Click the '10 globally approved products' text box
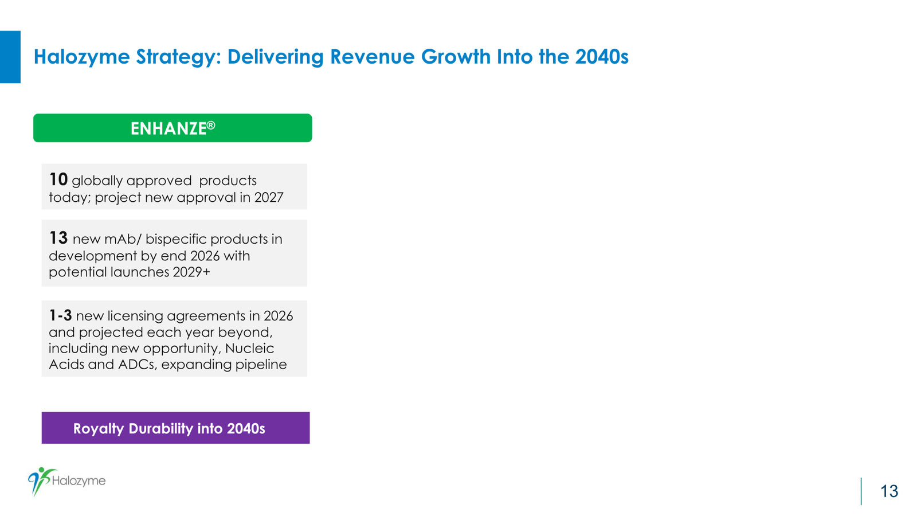Screen dimensions: 917x516 tap(174, 186)
